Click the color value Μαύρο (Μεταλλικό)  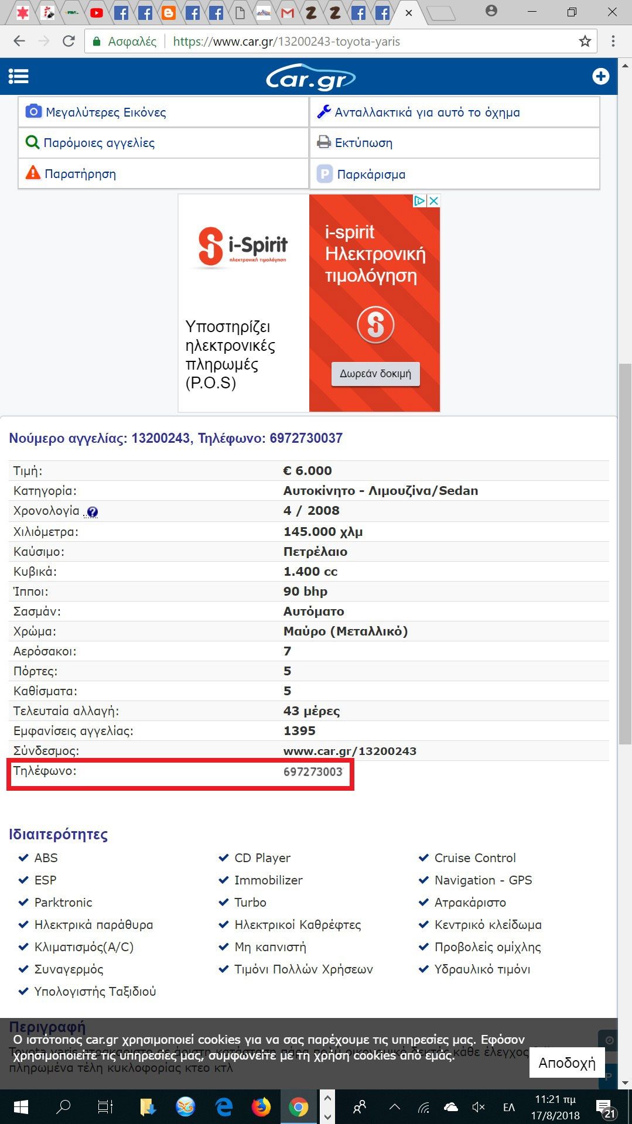[x=346, y=631]
